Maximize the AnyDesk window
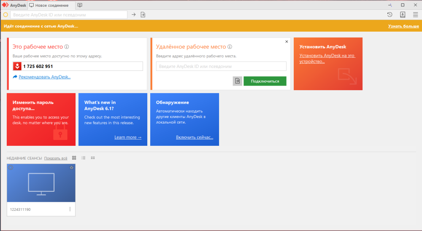The image size is (422, 231). 403,5
